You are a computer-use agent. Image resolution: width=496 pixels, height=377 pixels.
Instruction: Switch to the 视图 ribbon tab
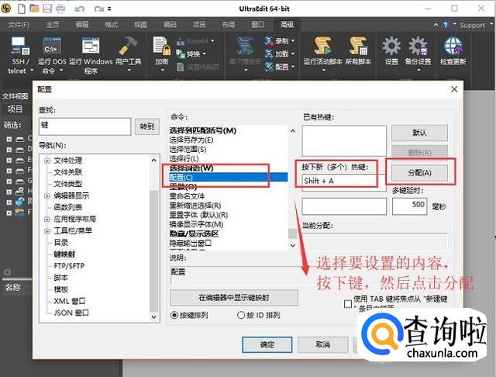click(x=140, y=25)
